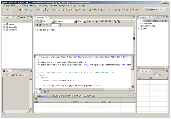
Task: Open the paragraph style 標準 dropdown
Action: (53, 21)
